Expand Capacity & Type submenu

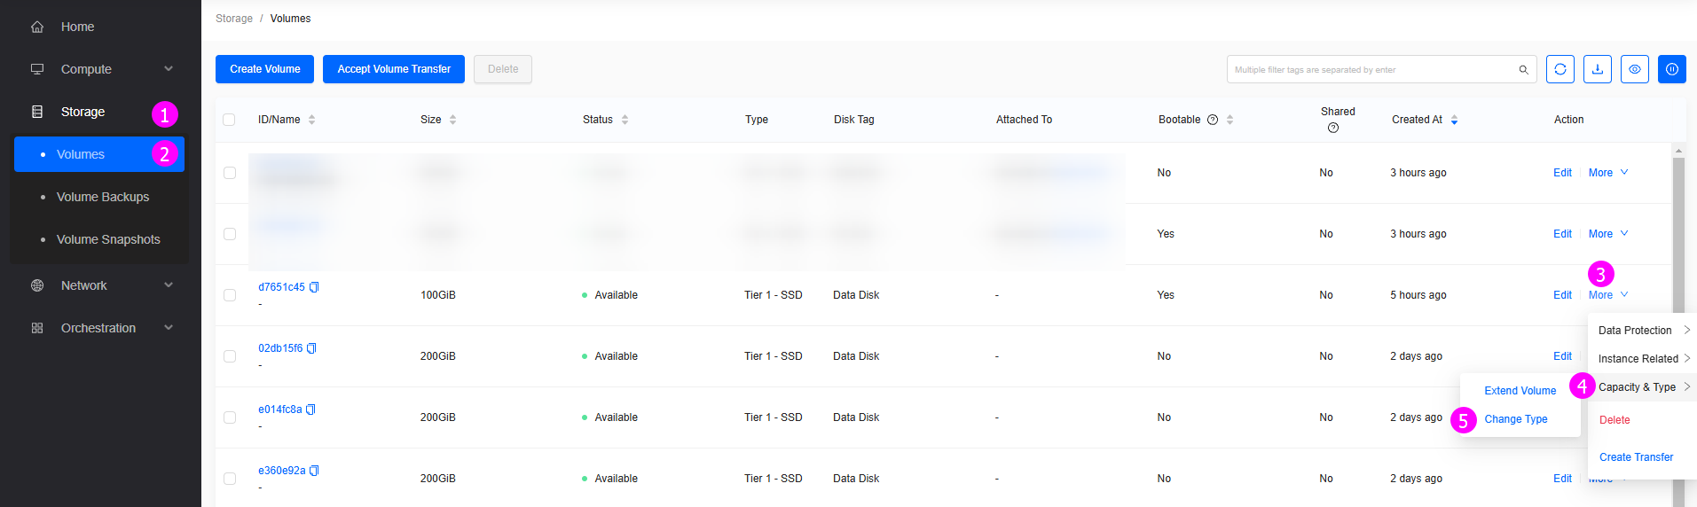1643,387
